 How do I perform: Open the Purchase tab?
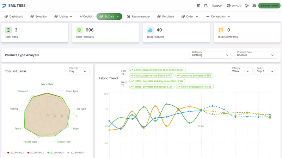click(x=166, y=17)
